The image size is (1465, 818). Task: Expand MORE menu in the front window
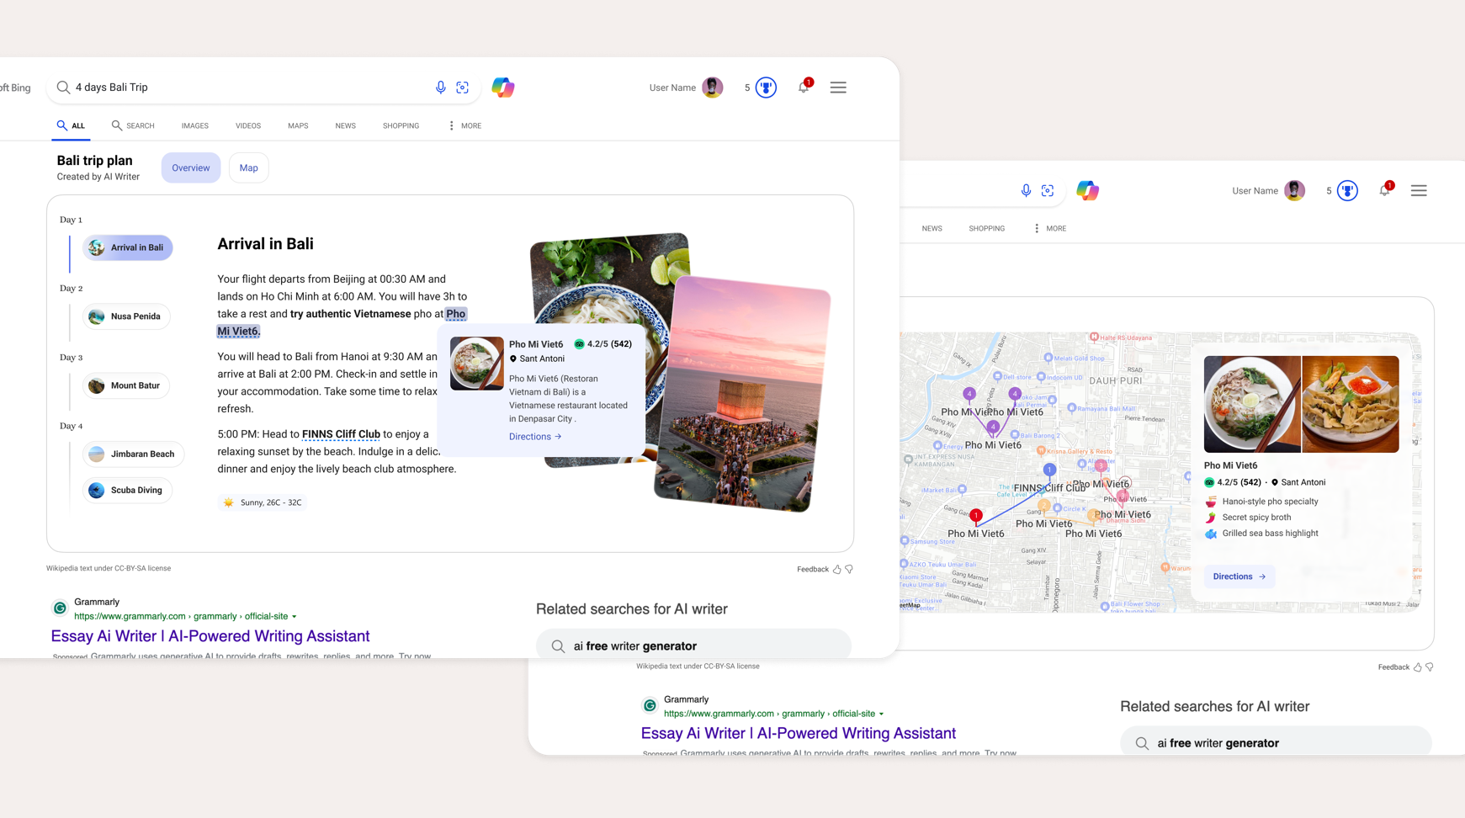464,125
